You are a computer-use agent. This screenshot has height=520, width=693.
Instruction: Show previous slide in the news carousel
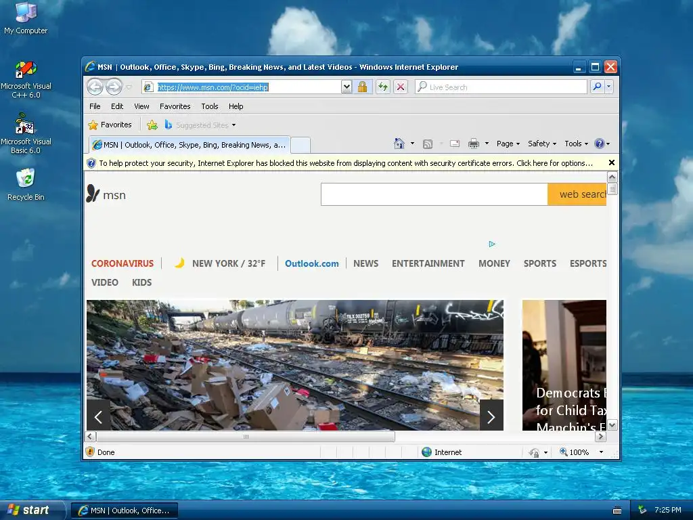pos(98,416)
